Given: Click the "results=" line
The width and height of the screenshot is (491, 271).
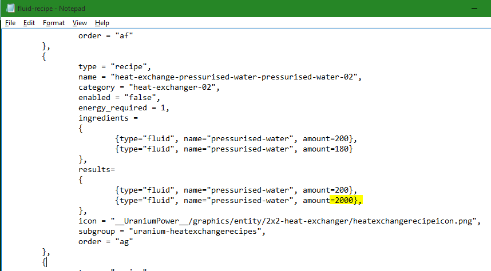Looking at the screenshot, I should [x=97, y=169].
